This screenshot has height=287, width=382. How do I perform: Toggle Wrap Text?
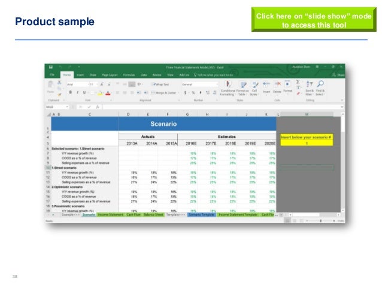click(160, 84)
